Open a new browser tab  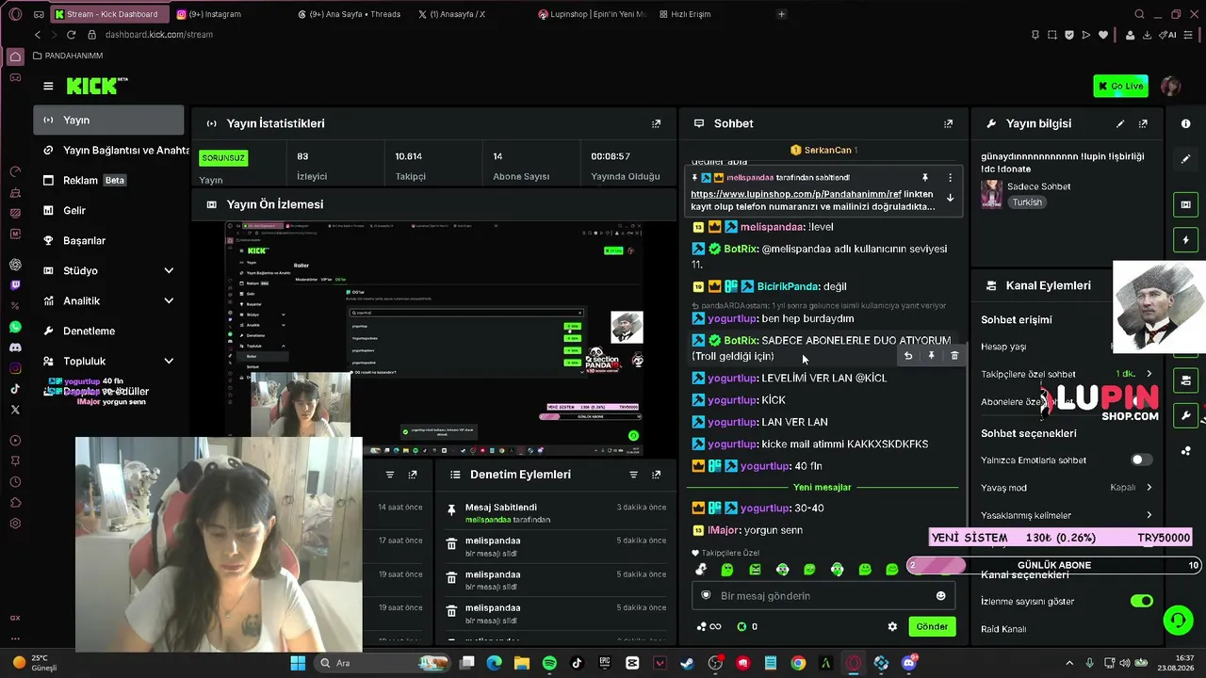(781, 14)
